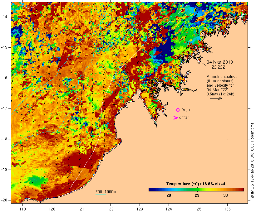Click the magenta drifter arrow symbol
This screenshot has width=256, height=212.
(176, 118)
